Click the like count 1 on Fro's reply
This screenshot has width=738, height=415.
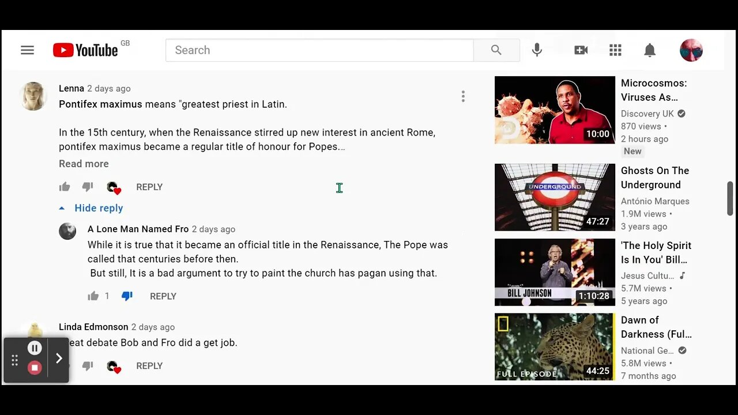click(x=107, y=296)
